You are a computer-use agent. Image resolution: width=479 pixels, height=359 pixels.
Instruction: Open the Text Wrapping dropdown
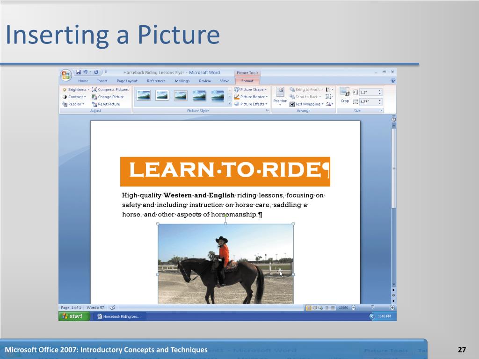tap(306, 104)
